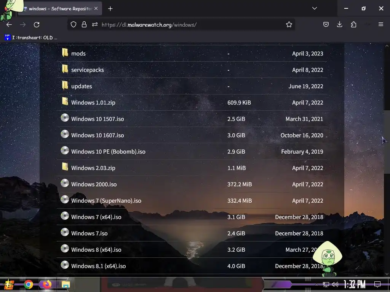Click the 1:32 PM taskbar clock
This screenshot has height=292, width=390.
tap(355, 284)
